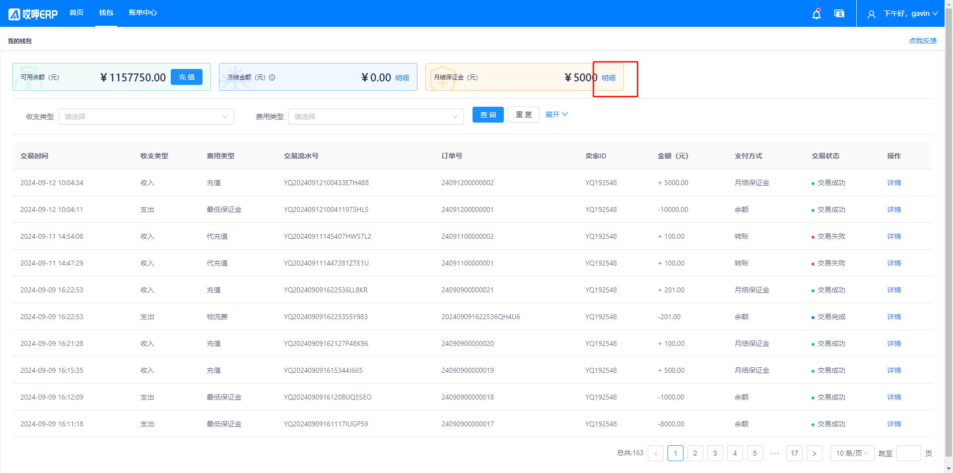The width and height of the screenshot is (953, 473).
Task: Click the wallet icon in header
Action: tap(839, 14)
